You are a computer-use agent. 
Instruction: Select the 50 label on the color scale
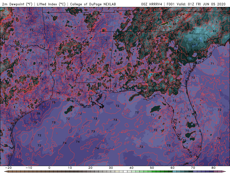click(x=152, y=168)
